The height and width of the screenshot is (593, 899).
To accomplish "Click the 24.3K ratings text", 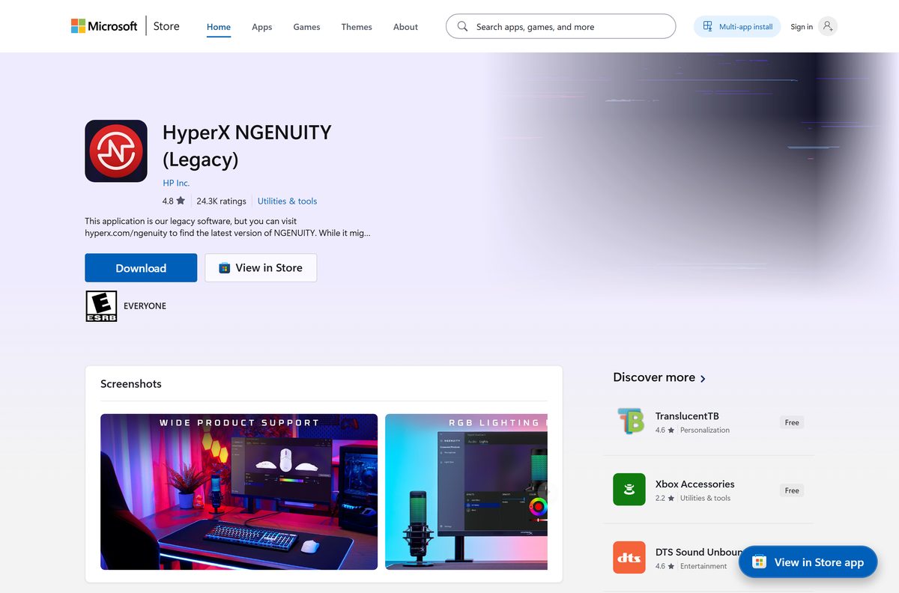I will [221, 201].
